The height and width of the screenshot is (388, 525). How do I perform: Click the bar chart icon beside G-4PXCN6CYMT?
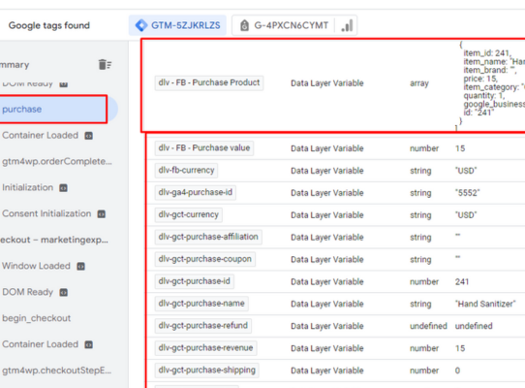(x=347, y=25)
